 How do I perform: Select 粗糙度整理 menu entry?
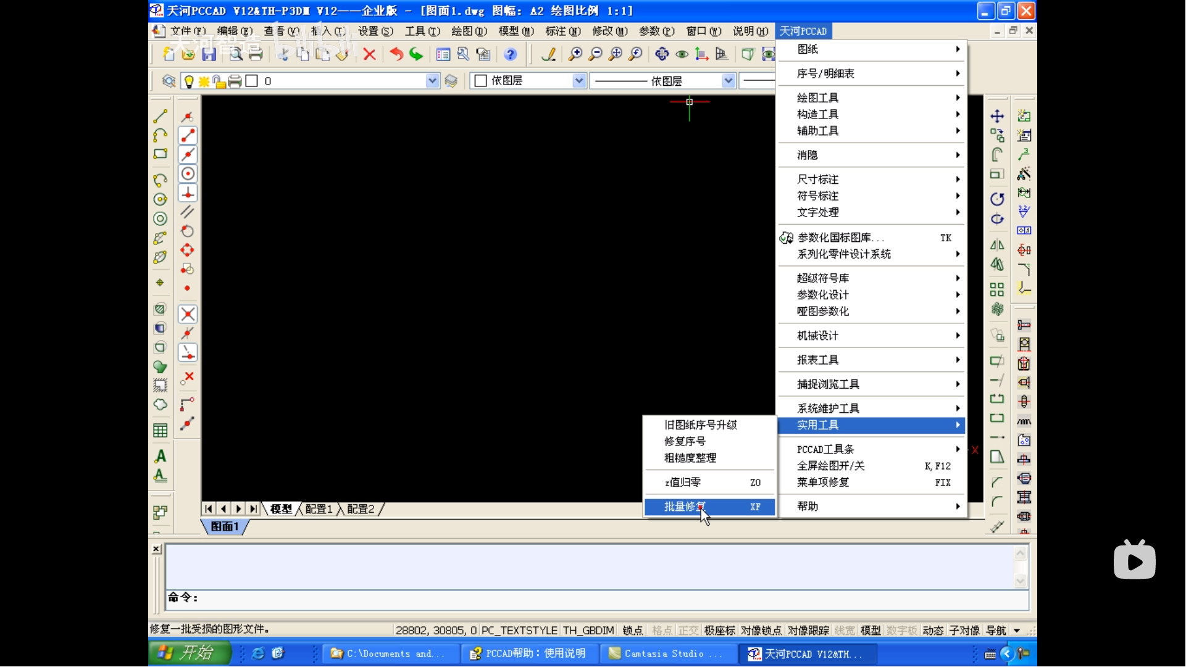coord(709,458)
